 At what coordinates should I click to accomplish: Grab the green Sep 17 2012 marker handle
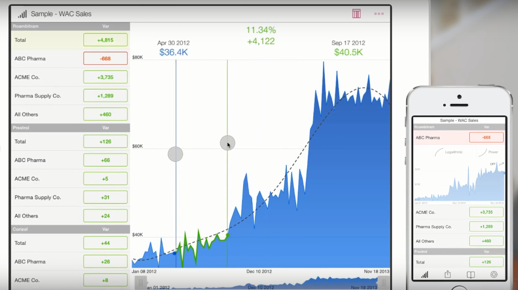(x=227, y=143)
